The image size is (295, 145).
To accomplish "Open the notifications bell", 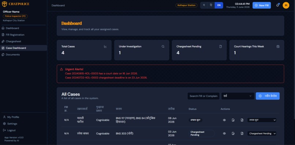I will click(277, 5).
